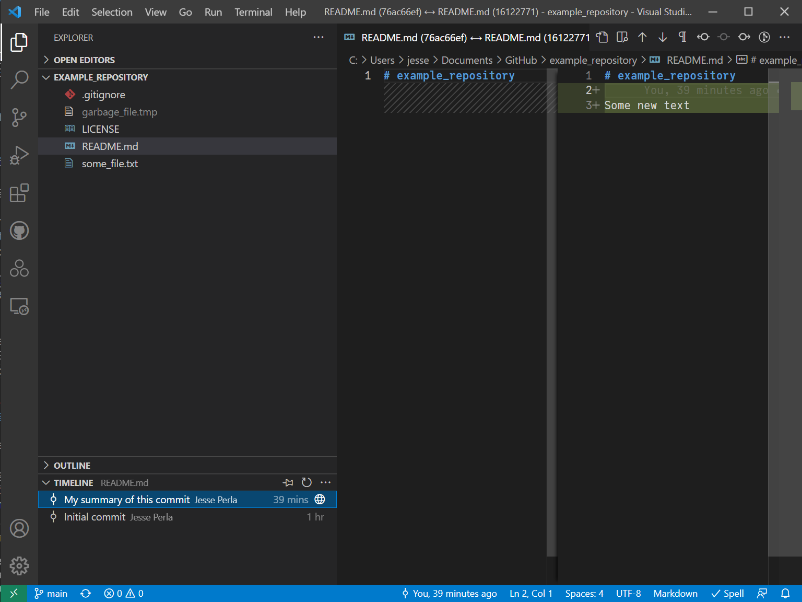802x602 pixels.
Task: Open the GitHub view in activity bar
Action: click(x=19, y=230)
